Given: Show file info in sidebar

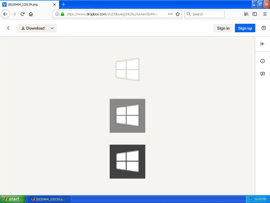Looking at the screenshot, I should point(262,61).
